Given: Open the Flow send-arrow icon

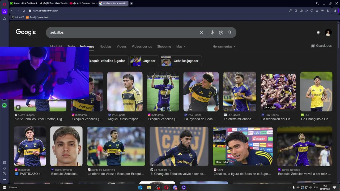Looking at the screenshot, I should (x=307, y=11).
